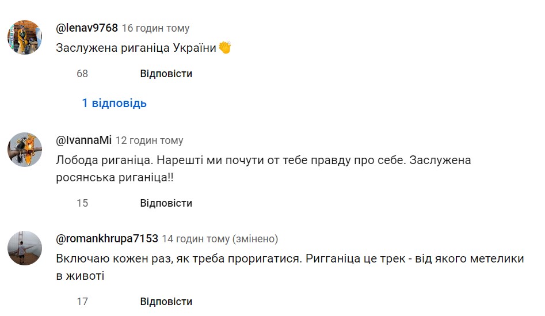This screenshot has width=545, height=316.
Task: Click the clapping hands emoji
Action: 225,48
